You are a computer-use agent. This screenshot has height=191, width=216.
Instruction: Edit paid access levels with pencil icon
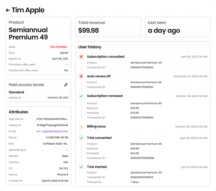pos(66,85)
